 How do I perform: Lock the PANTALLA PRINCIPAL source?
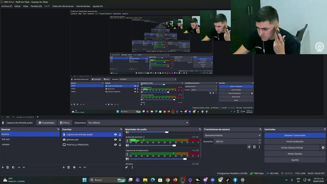(120, 145)
